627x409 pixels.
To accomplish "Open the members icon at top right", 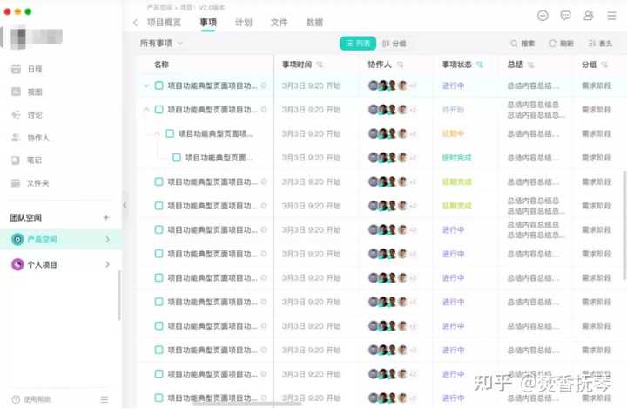I will click(589, 16).
